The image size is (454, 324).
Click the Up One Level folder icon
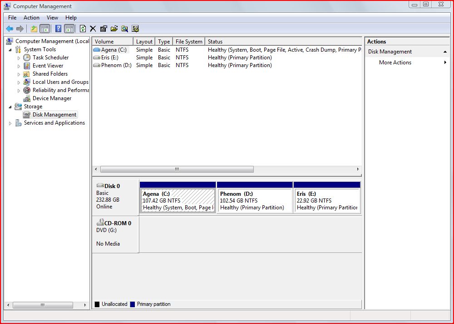coord(34,29)
